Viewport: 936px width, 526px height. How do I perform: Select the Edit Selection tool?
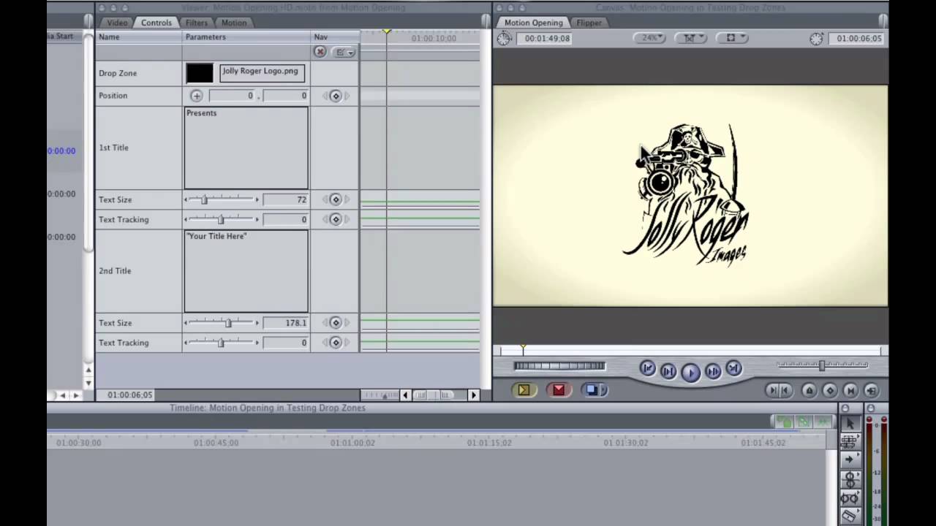850,441
